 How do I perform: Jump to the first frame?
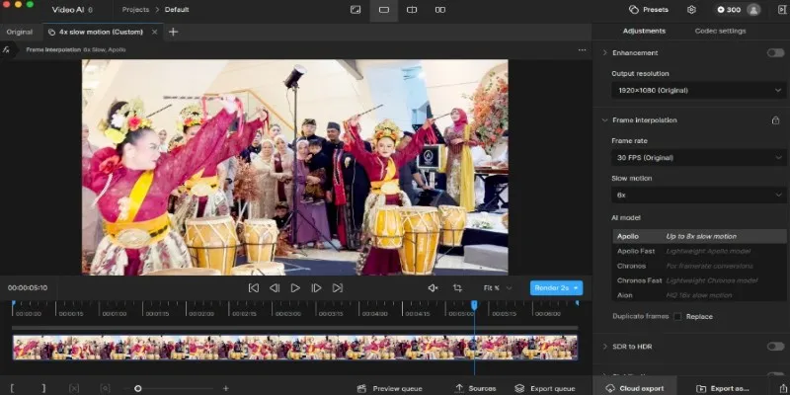[254, 288]
